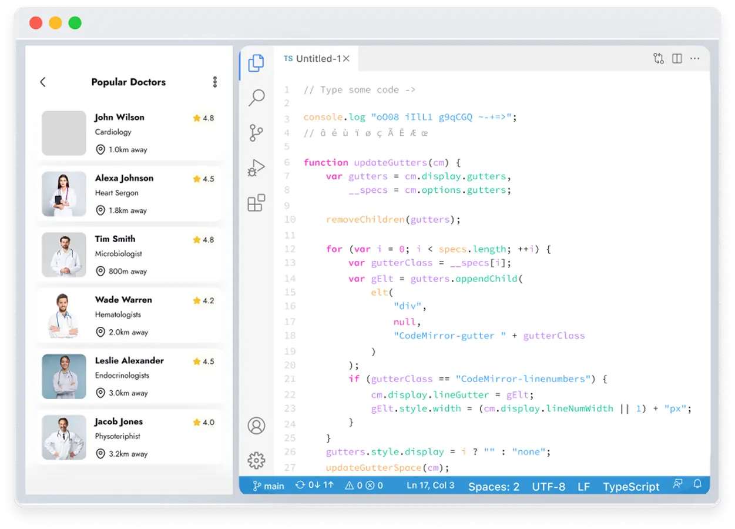
Task: Switch the UTF-8 encoding setting
Action: click(x=548, y=486)
